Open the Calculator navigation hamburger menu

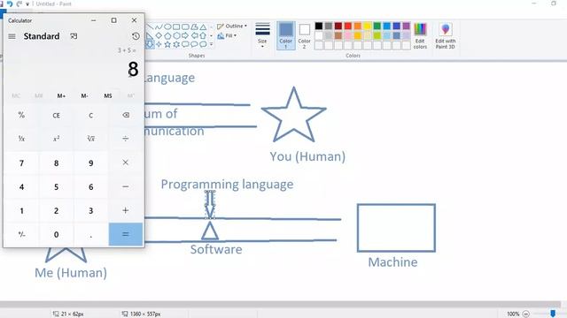pyautogui.click(x=12, y=36)
